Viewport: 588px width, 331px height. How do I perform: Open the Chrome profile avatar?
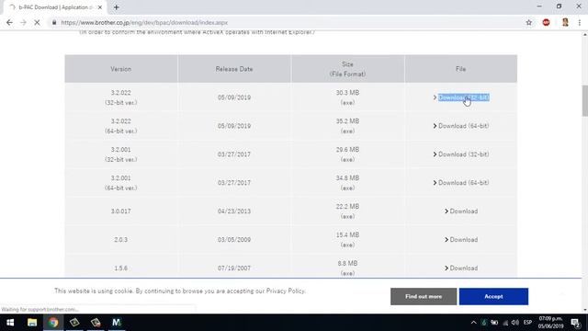click(x=565, y=22)
